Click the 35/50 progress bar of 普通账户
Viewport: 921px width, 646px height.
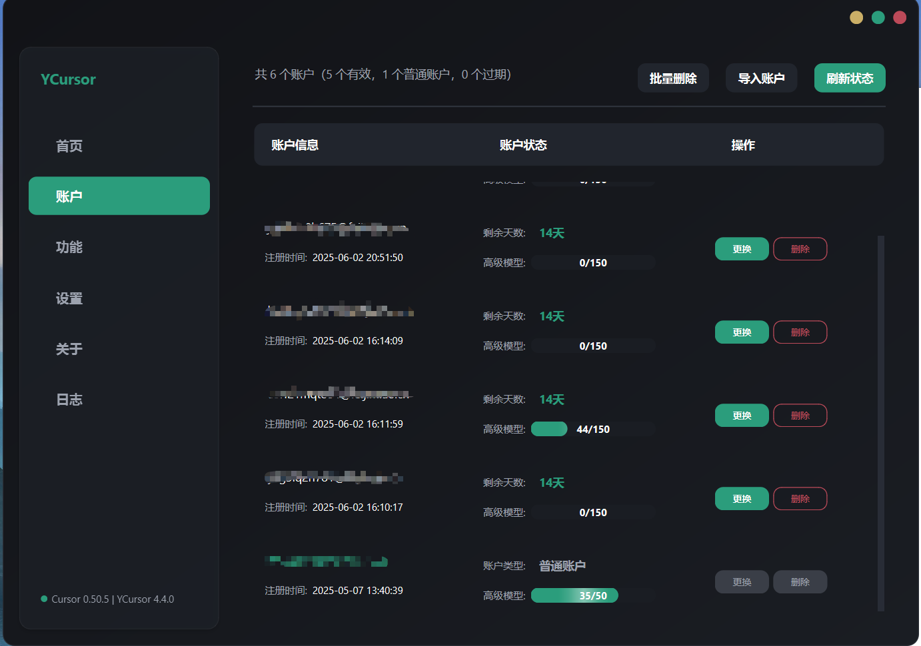click(574, 595)
